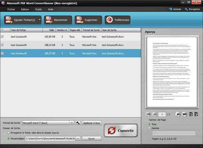Image resolution: width=203 pixels, height=148 pixels.
Task: Click the preview page number field
Action: 162,114
